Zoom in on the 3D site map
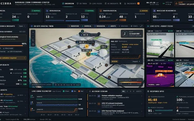194x121 pixels. pyautogui.click(x=33, y=32)
